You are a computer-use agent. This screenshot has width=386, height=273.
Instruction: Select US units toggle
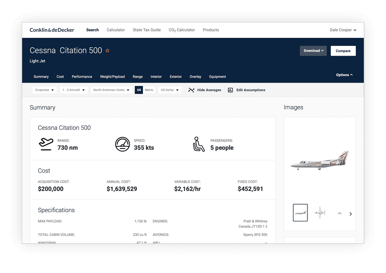pos(139,90)
